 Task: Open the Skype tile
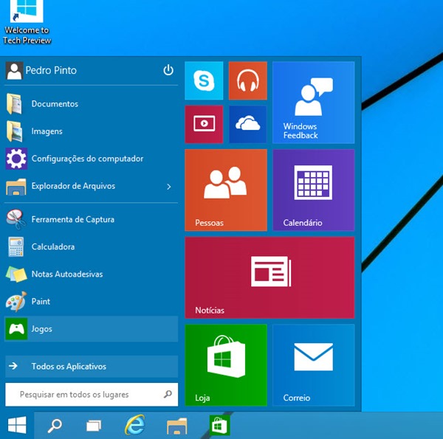point(204,80)
